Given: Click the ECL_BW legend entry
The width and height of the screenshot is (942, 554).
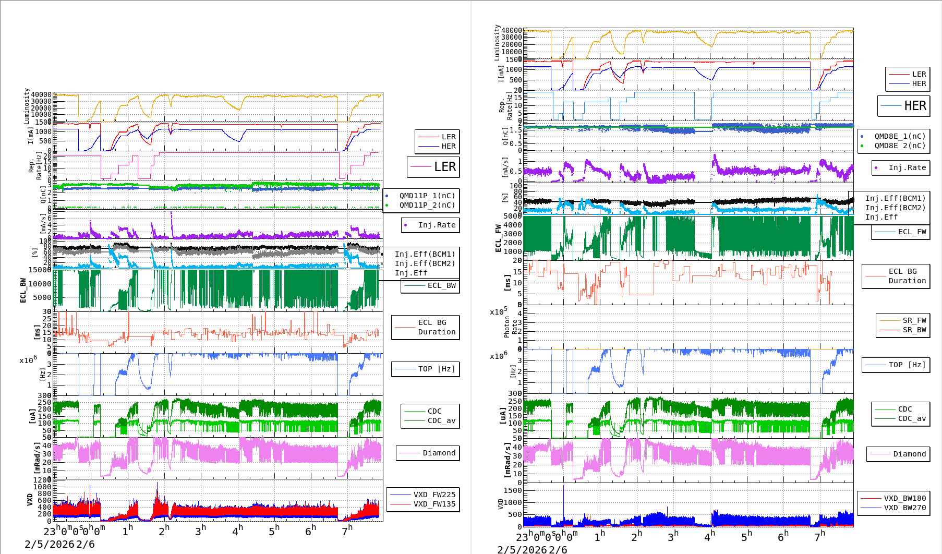Looking at the screenshot, I should (430, 286).
